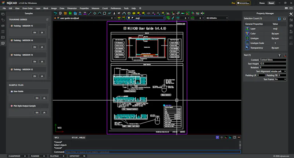Image resolution: width=294 pixels, height=158 pixels.
Task: Select the Line drawing tool
Action: point(90,13)
